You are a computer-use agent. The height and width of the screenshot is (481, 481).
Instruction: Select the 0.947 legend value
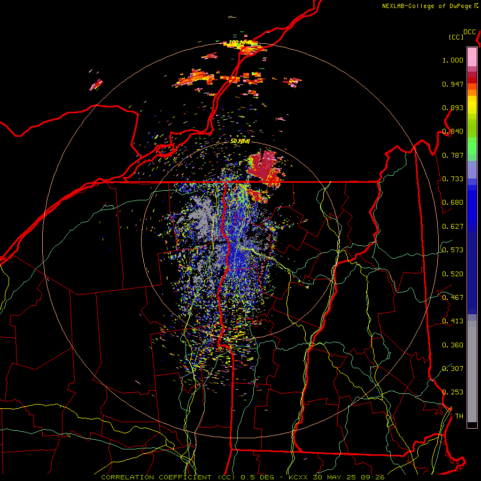(453, 84)
